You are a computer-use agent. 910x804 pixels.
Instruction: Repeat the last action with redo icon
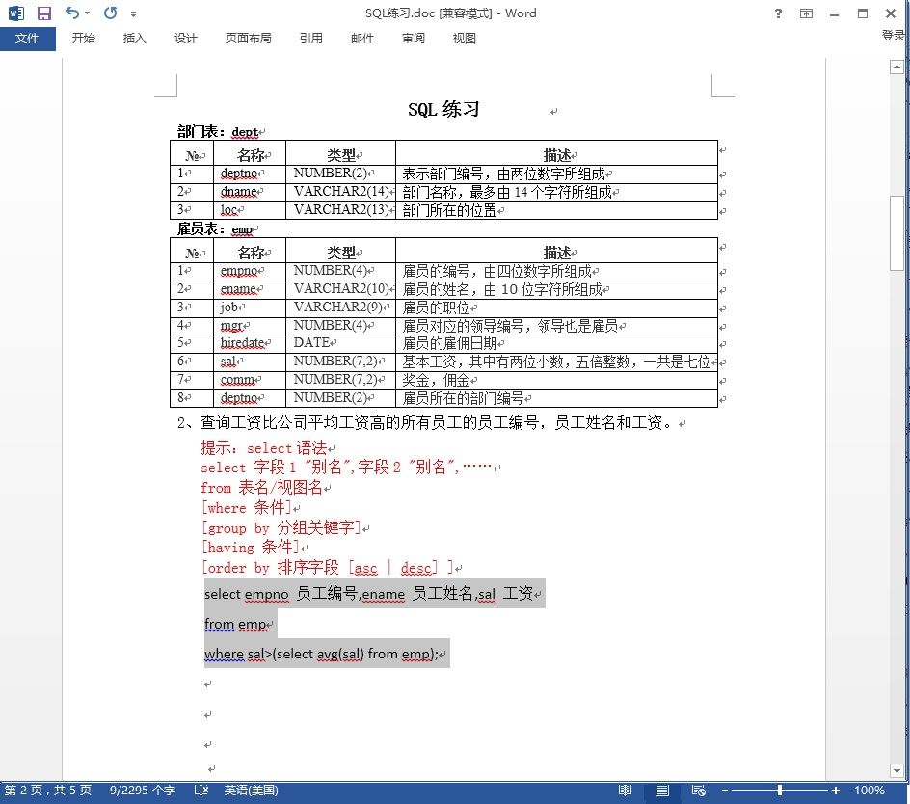tap(110, 13)
